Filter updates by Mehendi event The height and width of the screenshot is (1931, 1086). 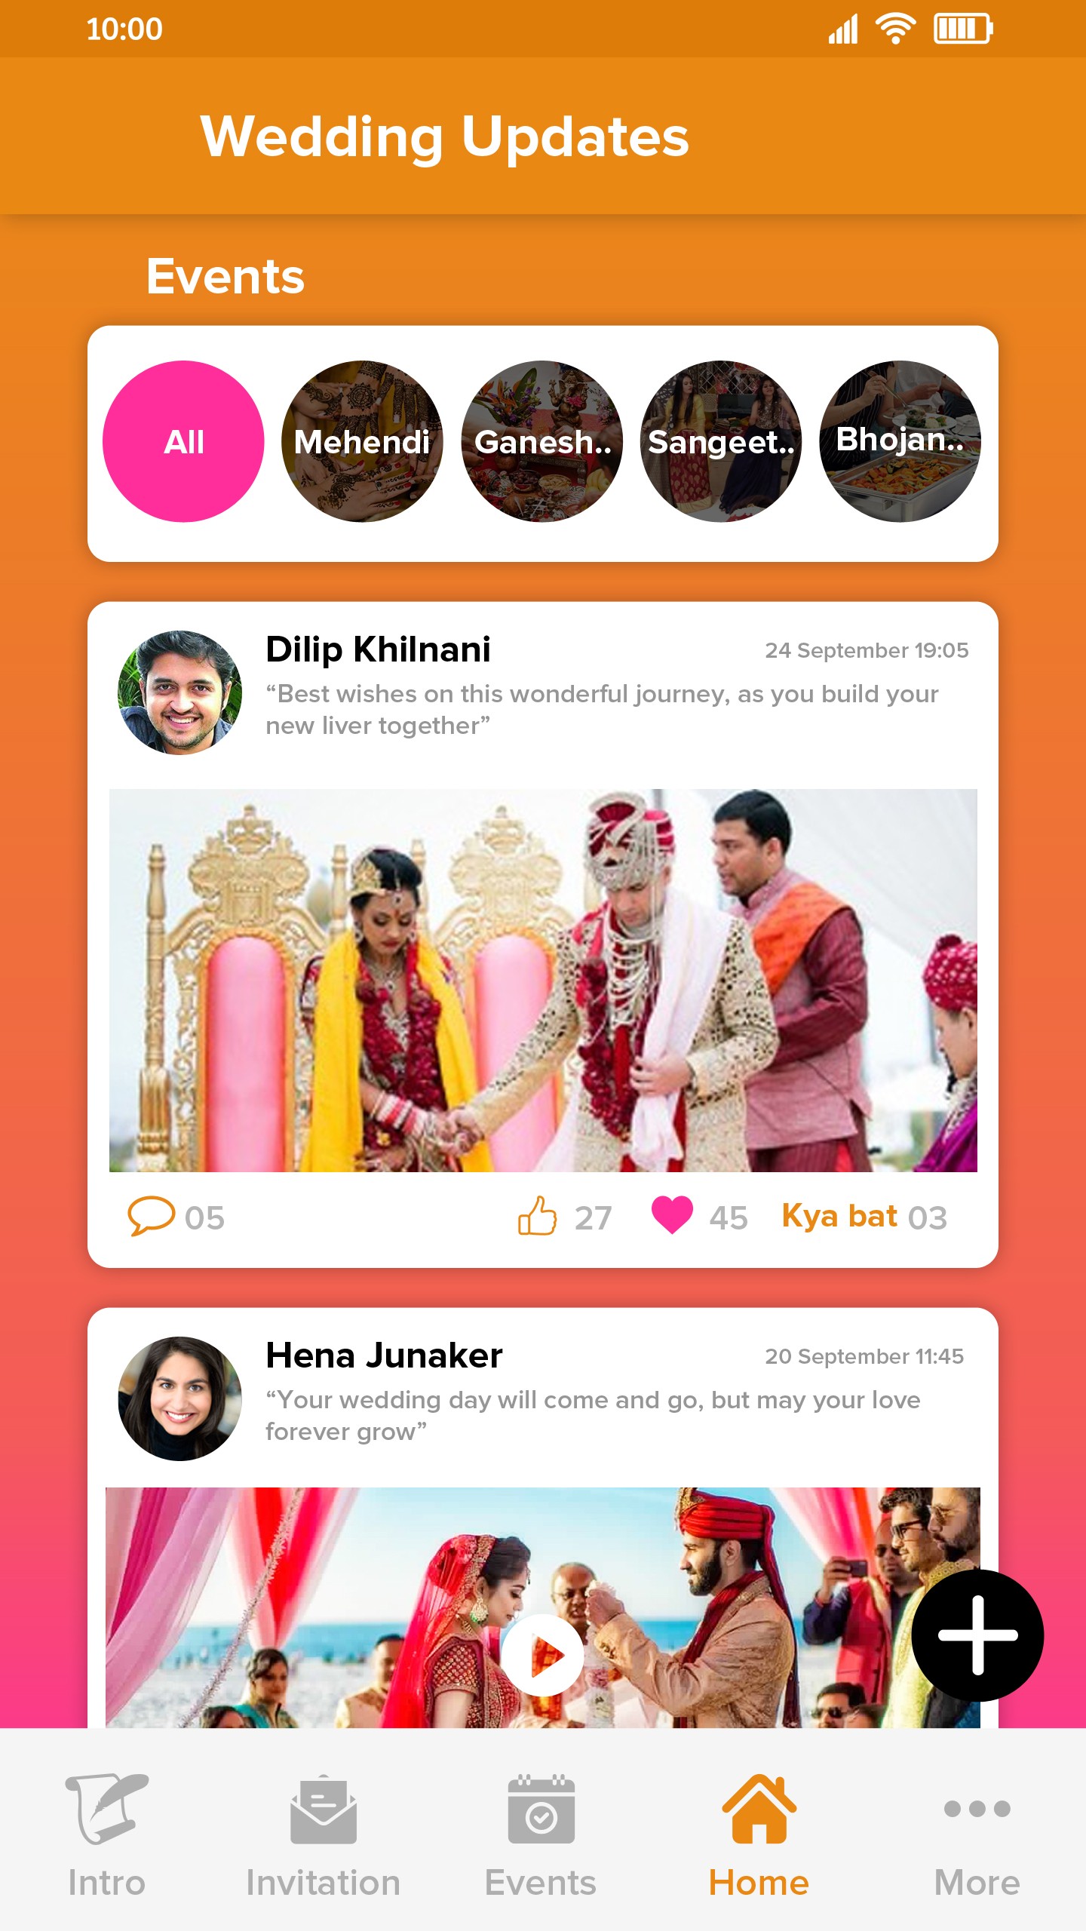pyautogui.click(x=362, y=441)
